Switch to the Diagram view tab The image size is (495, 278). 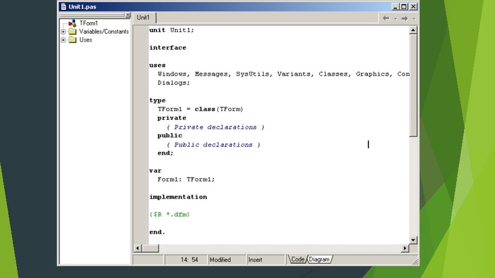(319, 259)
